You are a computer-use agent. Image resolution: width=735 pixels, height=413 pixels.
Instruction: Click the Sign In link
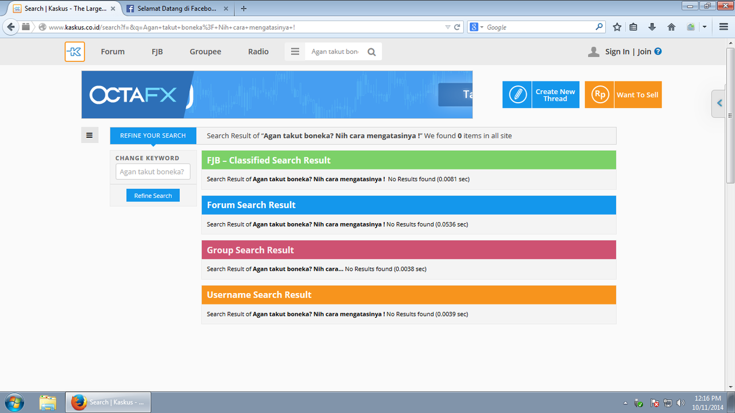[617, 52]
